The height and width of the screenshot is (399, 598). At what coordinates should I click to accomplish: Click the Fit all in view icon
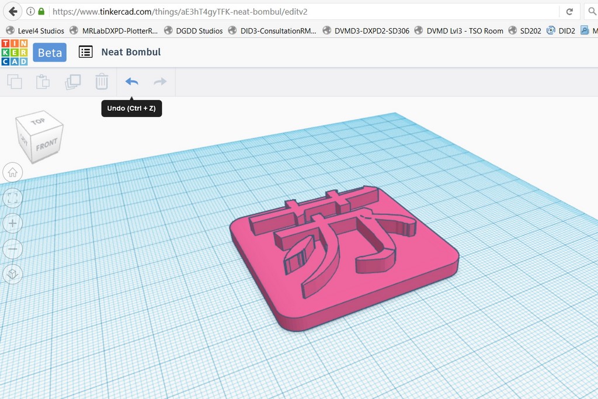(x=13, y=198)
